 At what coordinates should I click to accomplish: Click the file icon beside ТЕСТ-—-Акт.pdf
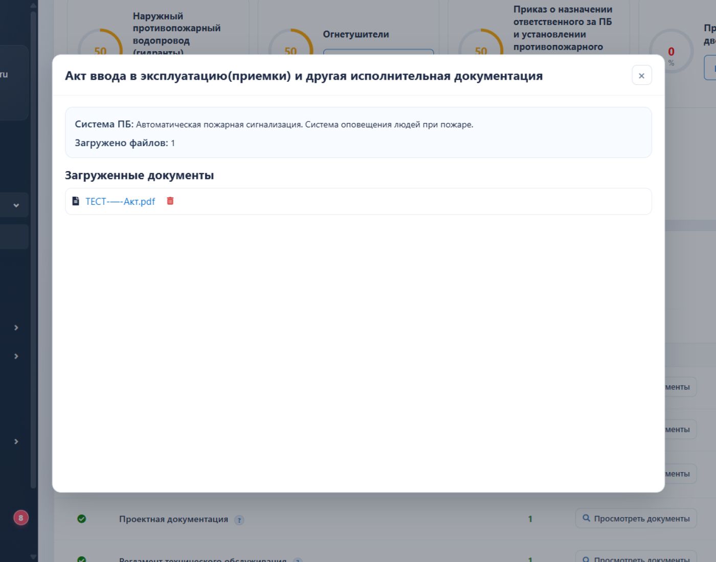[76, 201]
